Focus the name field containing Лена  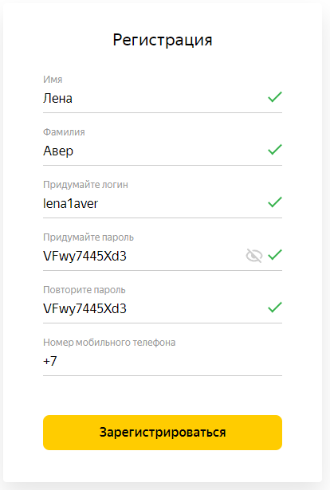163,99
